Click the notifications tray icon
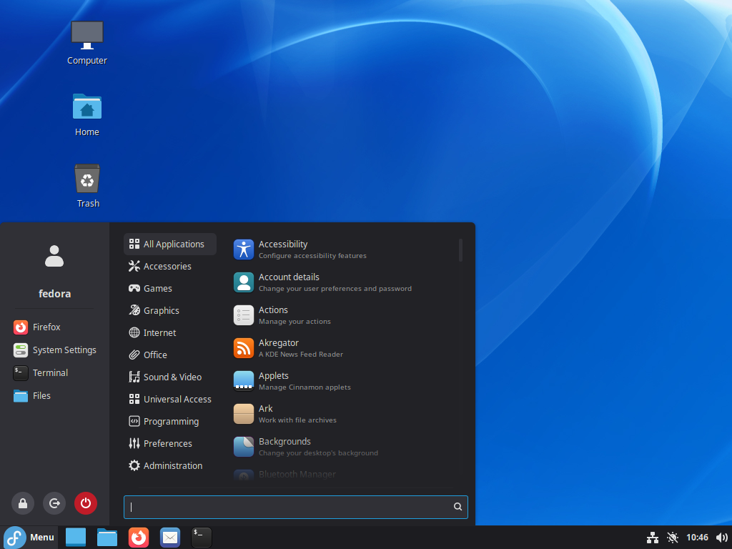 (x=672, y=538)
